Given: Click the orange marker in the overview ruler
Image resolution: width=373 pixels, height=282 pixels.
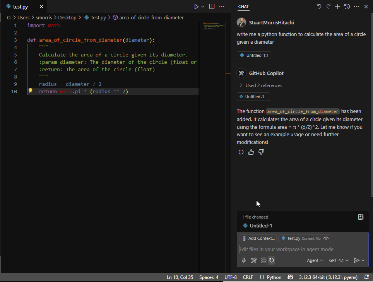Looking at the screenshot, I should pos(228,74).
